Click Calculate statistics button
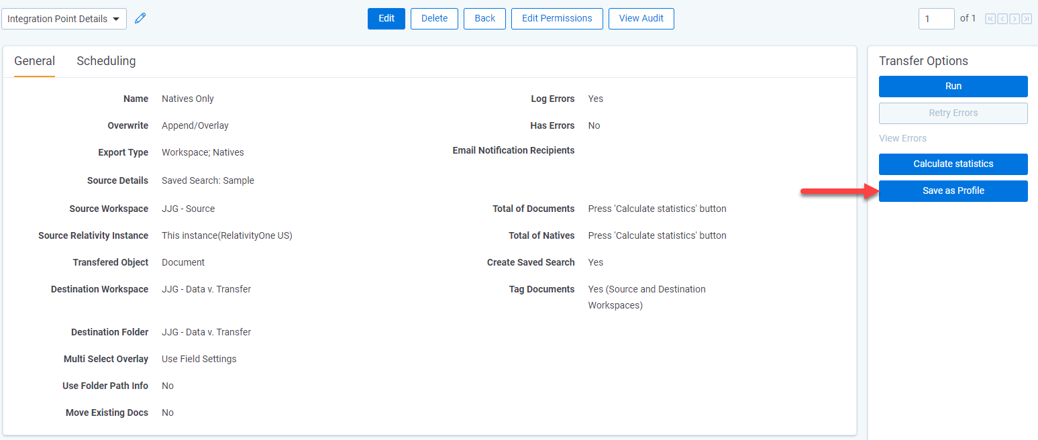Screen dimensions: 1038x440 coord(953,164)
